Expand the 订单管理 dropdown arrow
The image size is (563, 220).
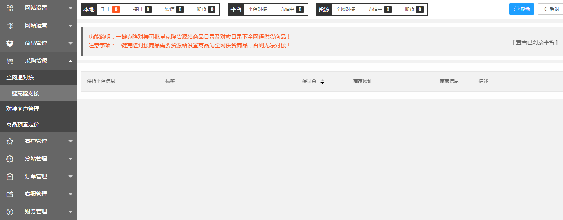71,177
